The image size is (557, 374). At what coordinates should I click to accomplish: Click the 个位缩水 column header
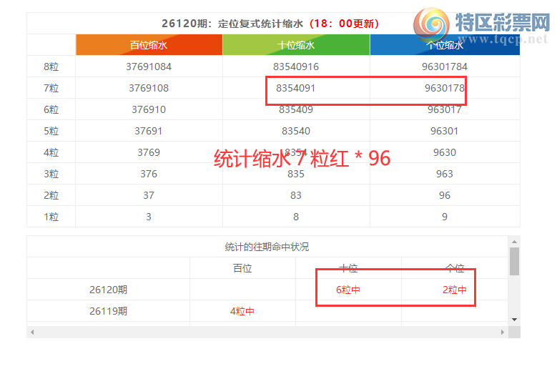click(445, 45)
